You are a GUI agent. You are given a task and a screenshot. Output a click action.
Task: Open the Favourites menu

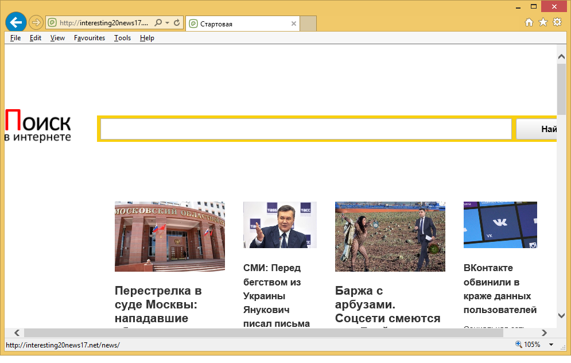90,38
